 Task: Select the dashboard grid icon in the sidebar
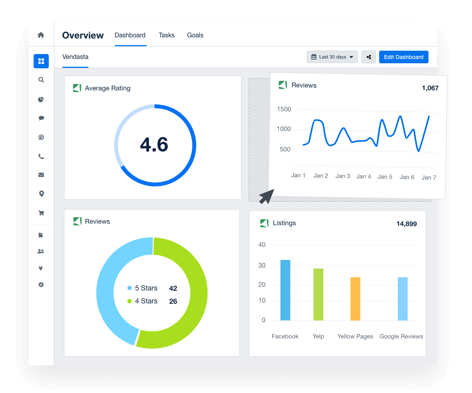pos(41,61)
